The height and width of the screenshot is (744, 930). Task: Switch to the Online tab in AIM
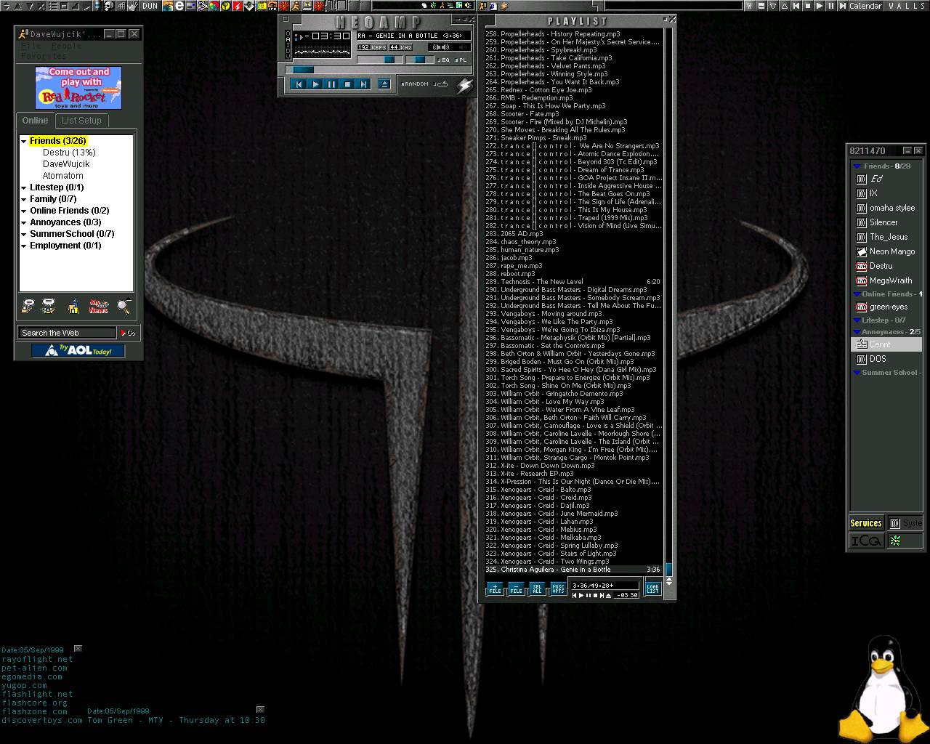[35, 121]
